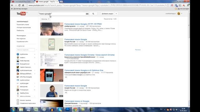Image resolution: width=200 pixels, height=112 pixels.
Task: Select the "поиск google" YouTube tab
Action: click(47, 2)
